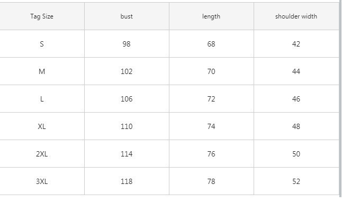Image resolution: width=342 pixels, height=212 pixels.
Task: Select bust value 102 in M row
Action: [x=127, y=71]
